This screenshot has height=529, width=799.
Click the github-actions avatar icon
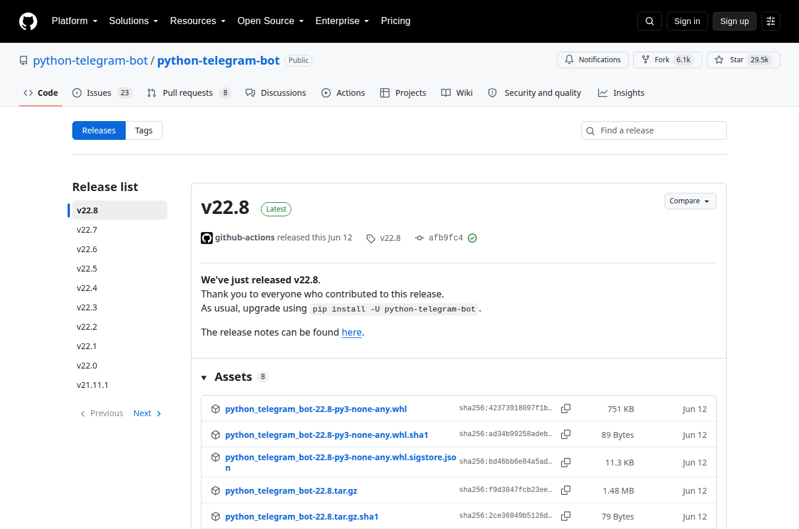tap(207, 238)
